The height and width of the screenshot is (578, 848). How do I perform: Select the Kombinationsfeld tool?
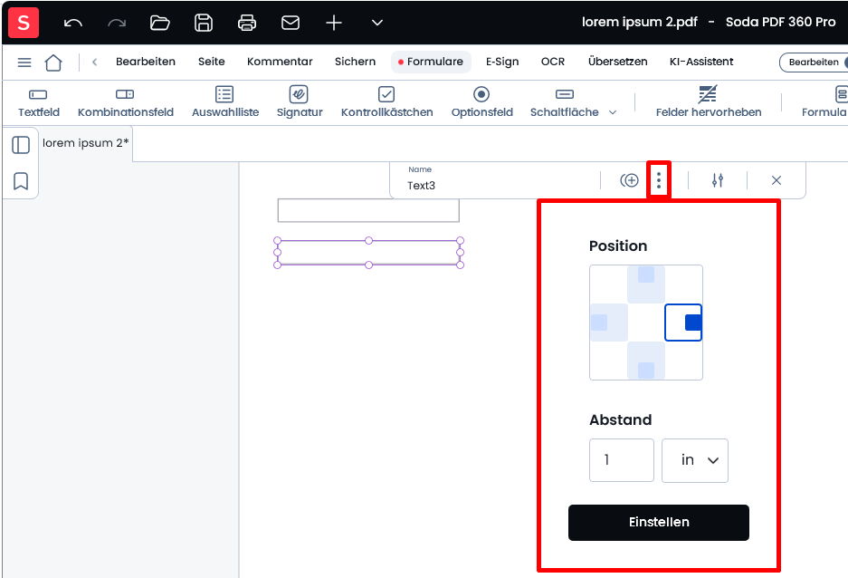point(126,102)
